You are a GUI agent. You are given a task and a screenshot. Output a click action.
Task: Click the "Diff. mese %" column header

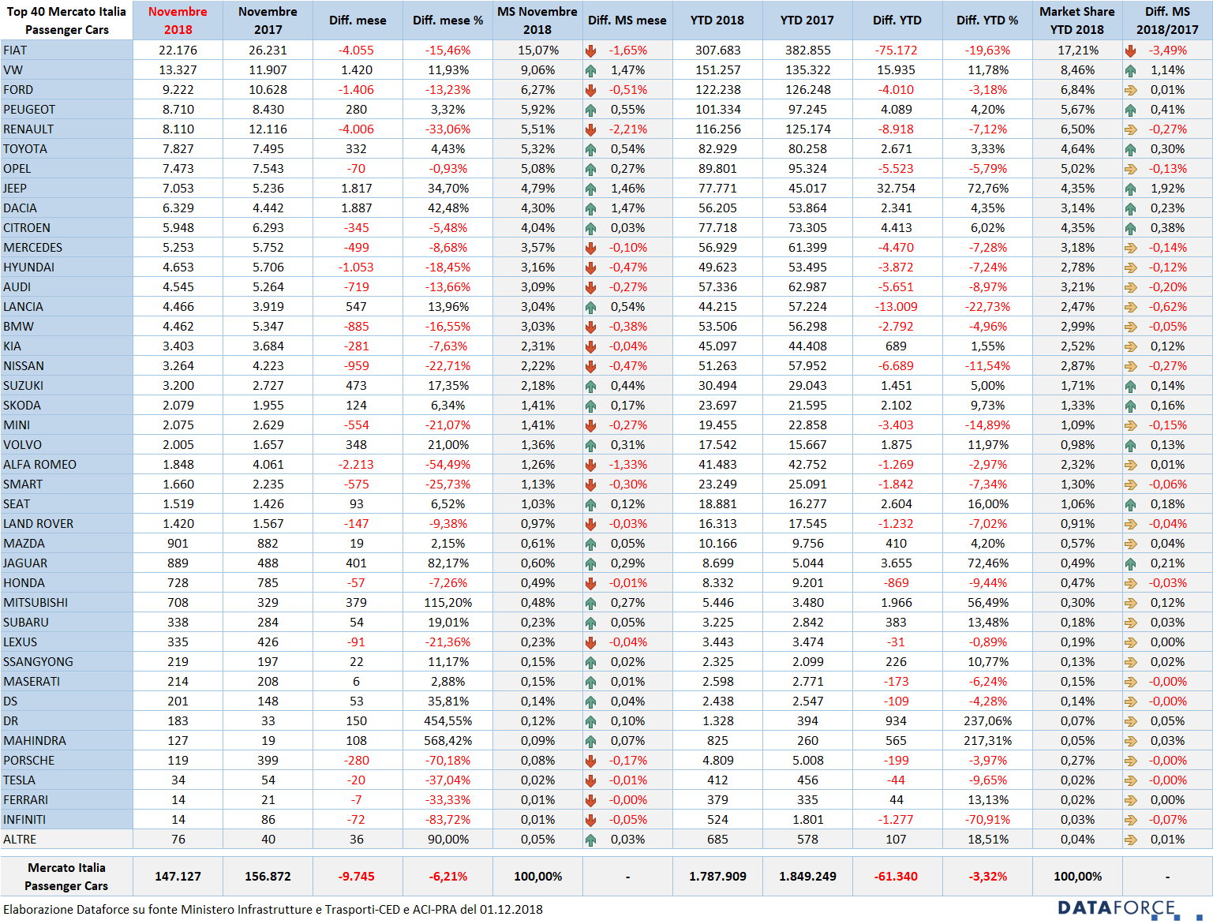point(447,21)
